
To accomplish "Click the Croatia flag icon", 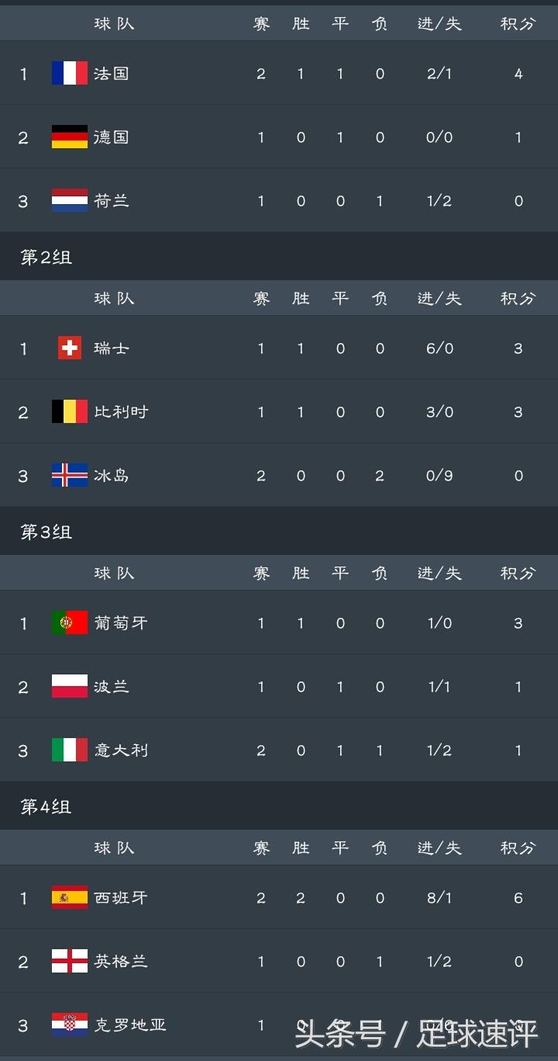I will (x=70, y=1025).
